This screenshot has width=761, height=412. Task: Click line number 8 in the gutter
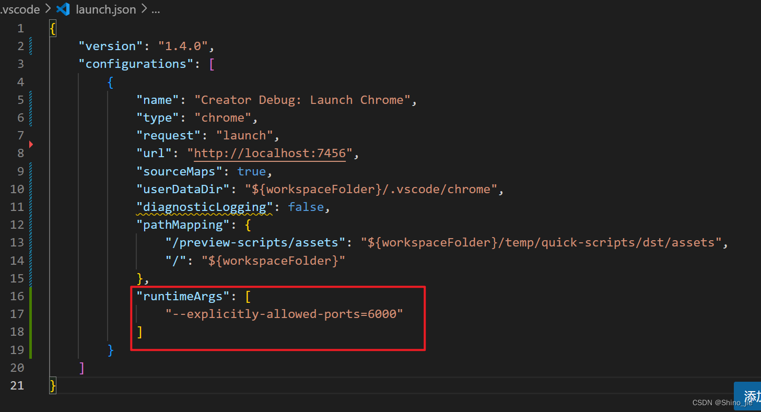click(20, 154)
